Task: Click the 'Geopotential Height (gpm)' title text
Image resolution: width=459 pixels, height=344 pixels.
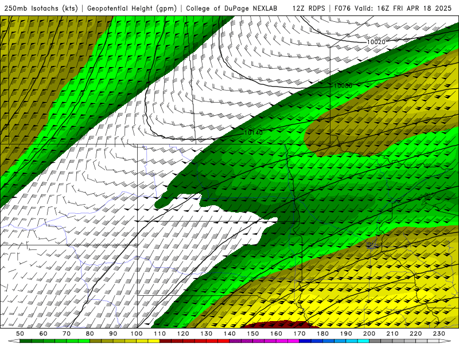Action: 132,8
